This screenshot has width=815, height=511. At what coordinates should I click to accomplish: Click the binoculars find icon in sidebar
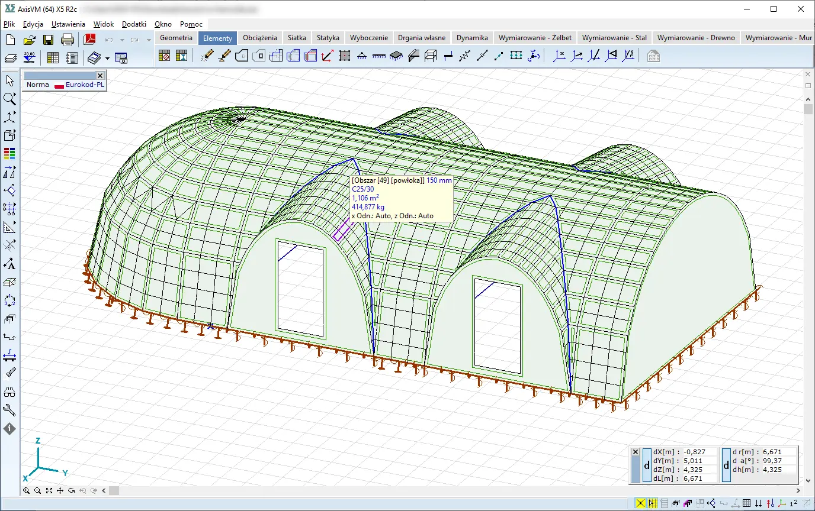9,392
